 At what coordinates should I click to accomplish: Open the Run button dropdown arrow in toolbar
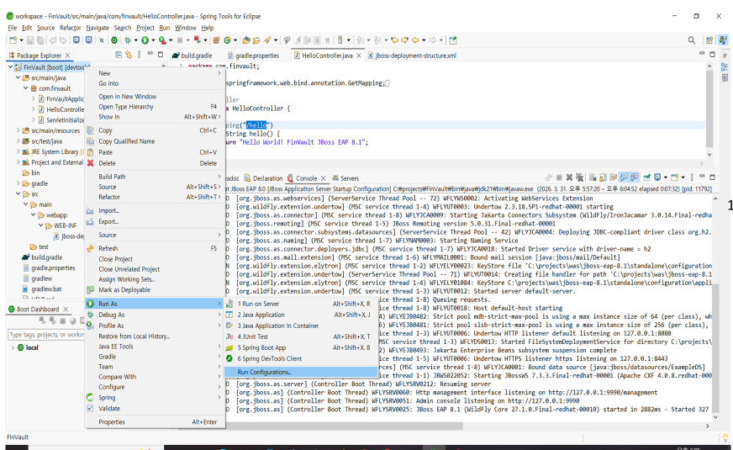pyautogui.click(x=153, y=40)
